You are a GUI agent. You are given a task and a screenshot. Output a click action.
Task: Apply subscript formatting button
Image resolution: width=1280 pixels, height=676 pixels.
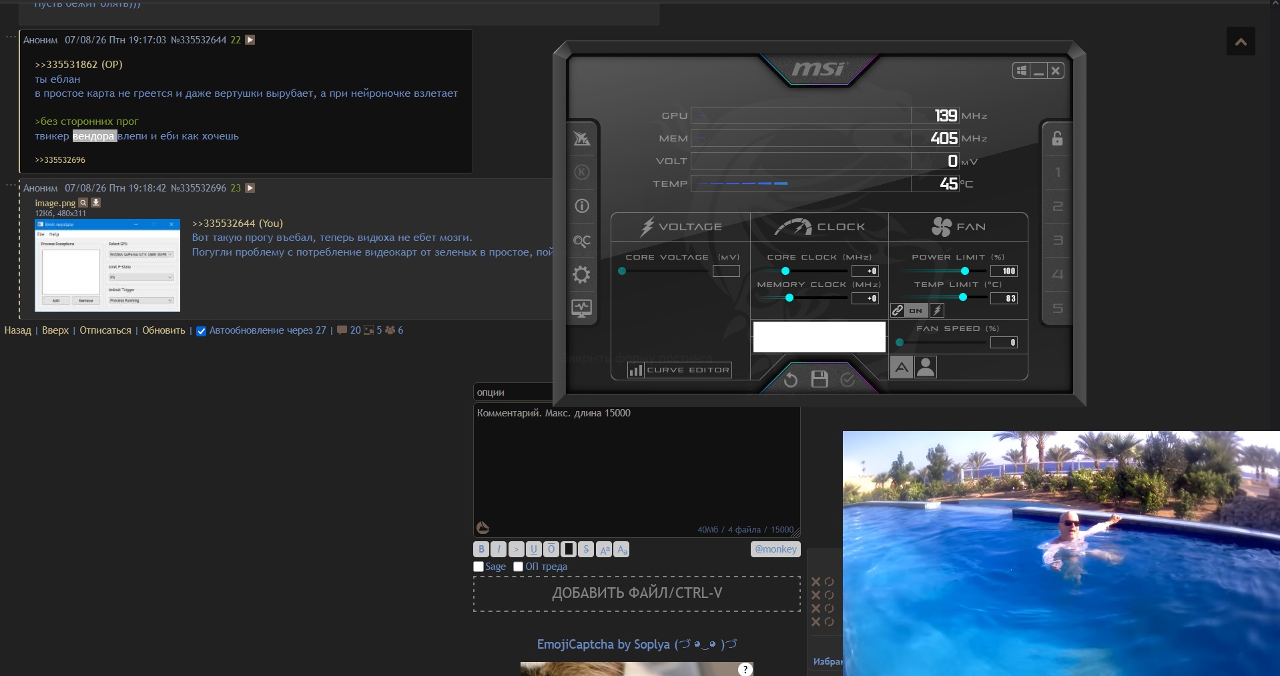[621, 549]
